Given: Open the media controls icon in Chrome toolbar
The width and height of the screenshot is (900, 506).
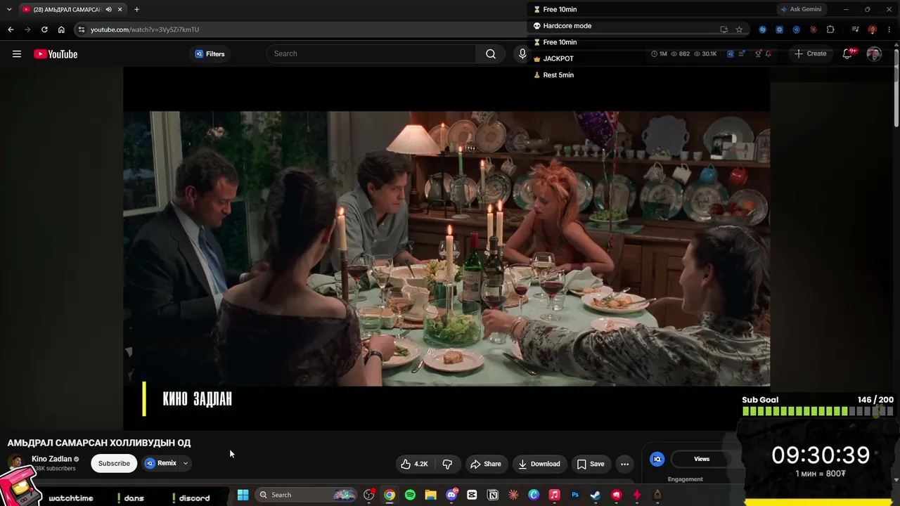Looking at the screenshot, I should click(x=855, y=30).
